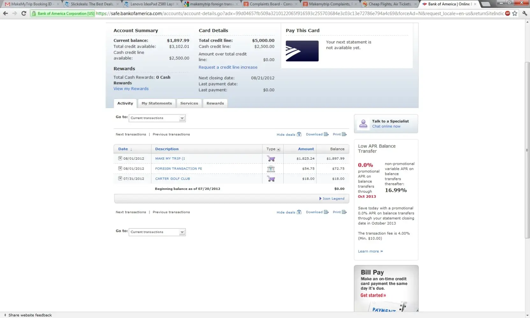Switch to the Slickdeals browser tab
Screen dimensions: 530x318
click(92, 4)
